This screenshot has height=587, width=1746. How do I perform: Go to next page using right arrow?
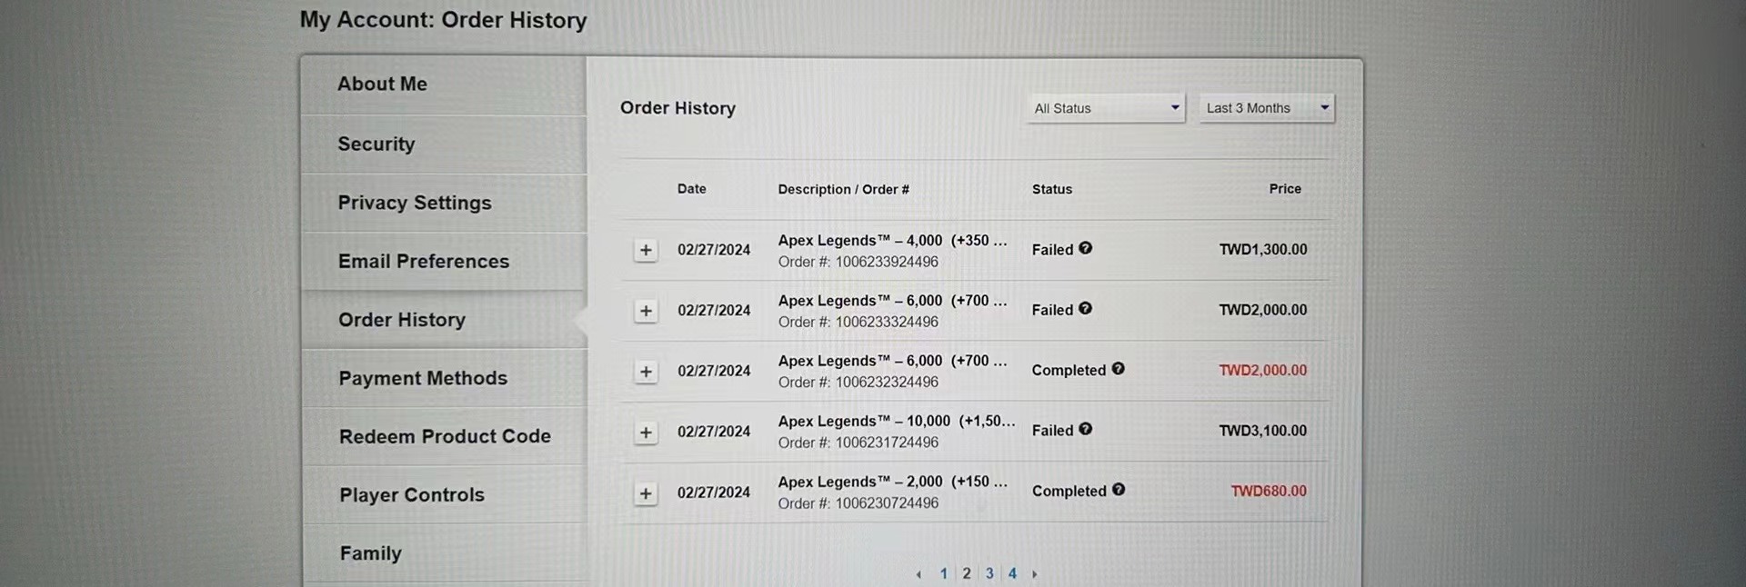click(1034, 574)
